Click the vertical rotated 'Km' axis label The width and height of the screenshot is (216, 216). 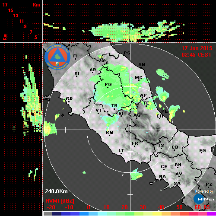(x=5, y=37)
